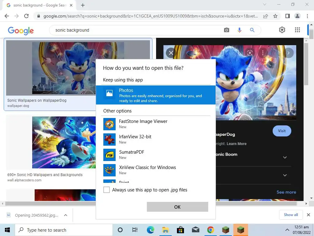Expand the Sonic Boom related section
Viewport: 314px width, 236px height.
(285, 158)
